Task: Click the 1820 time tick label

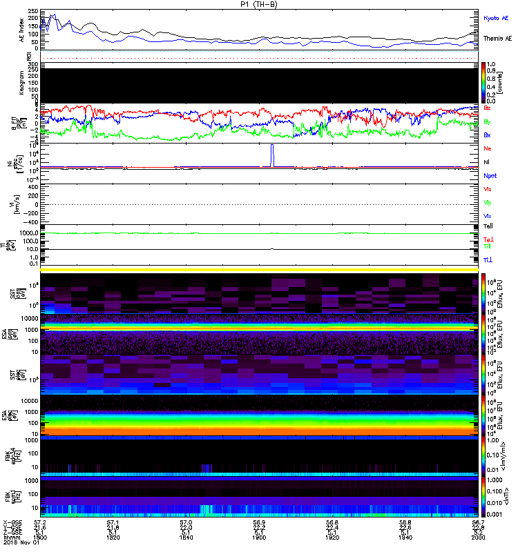Action: [113, 538]
